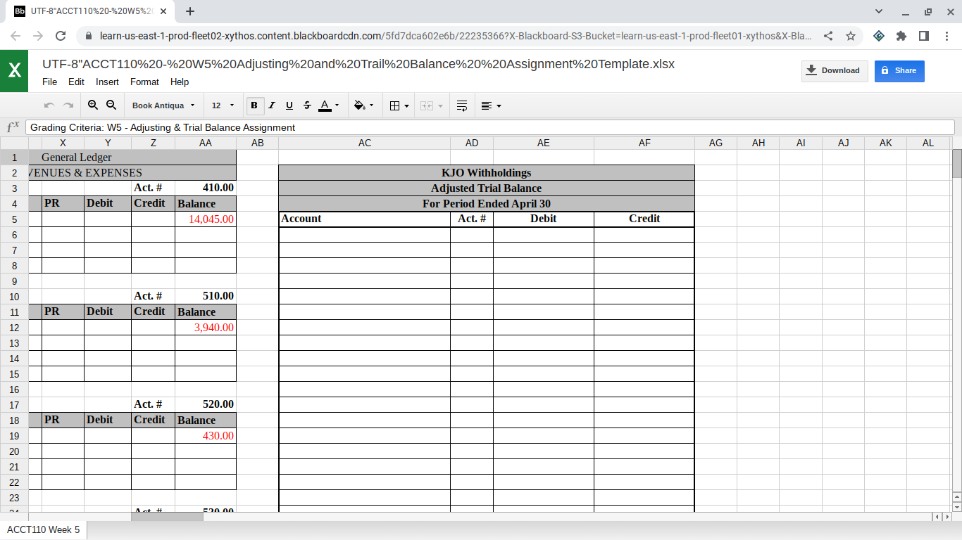Apply the fill color bucket
962x540 pixels.
(x=359, y=105)
